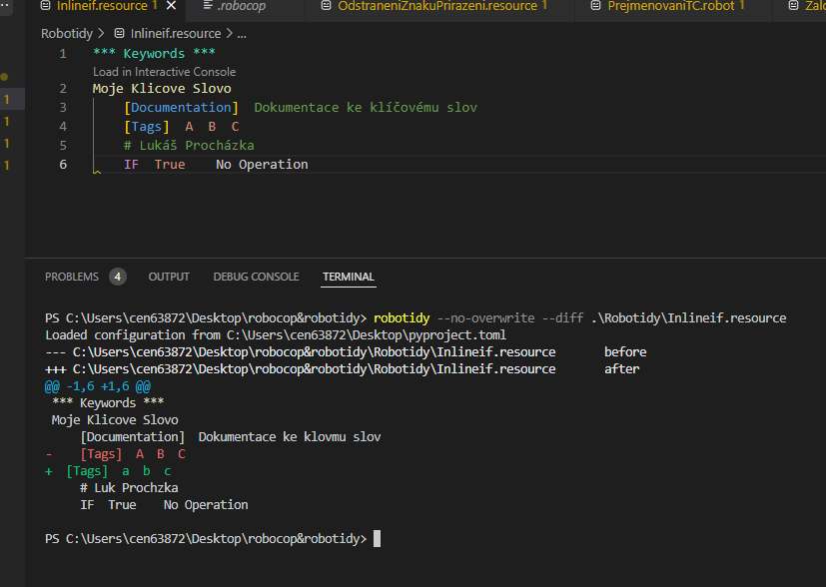Close the Inlineif.resource editor tab

tap(171, 6)
